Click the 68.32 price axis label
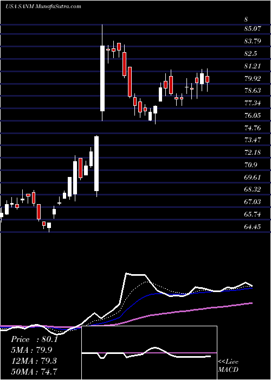271x380 pixels. click(253, 189)
